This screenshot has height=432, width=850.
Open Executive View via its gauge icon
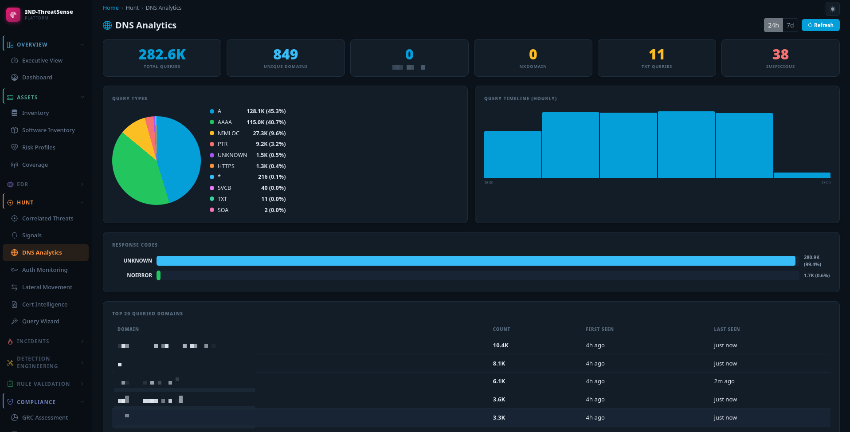[14, 61]
